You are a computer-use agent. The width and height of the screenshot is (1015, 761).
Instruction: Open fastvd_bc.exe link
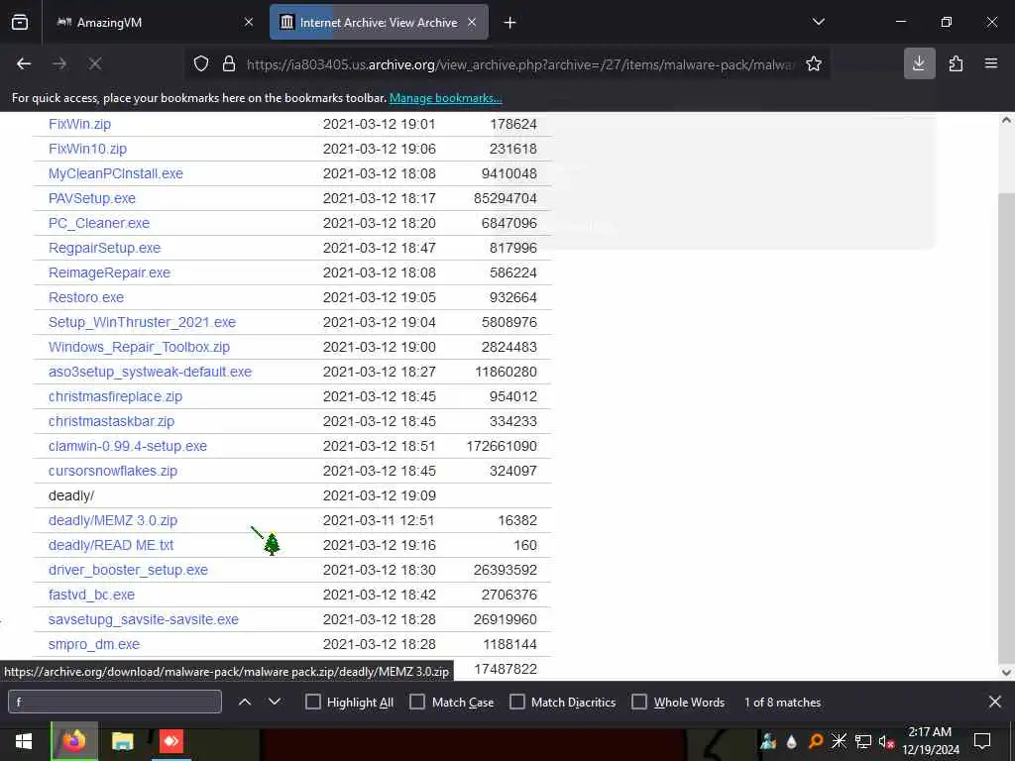pyautogui.click(x=91, y=595)
